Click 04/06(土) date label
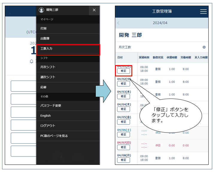This screenshot has height=172, width=214. [124, 130]
